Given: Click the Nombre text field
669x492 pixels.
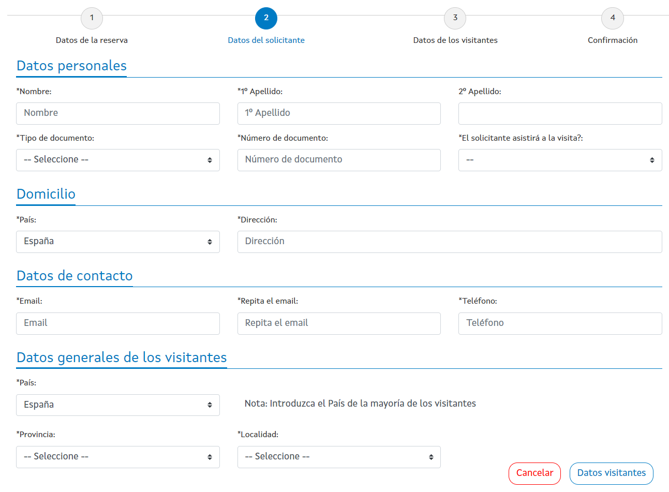Looking at the screenshot, I should click(118, 113).
